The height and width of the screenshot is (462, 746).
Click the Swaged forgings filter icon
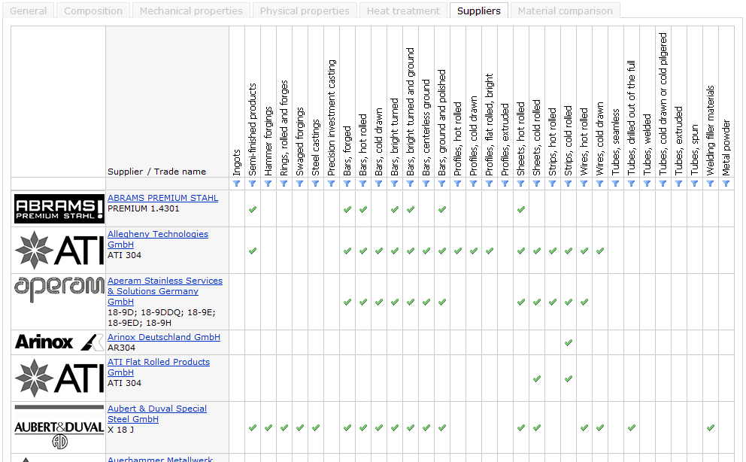[300, 184]
